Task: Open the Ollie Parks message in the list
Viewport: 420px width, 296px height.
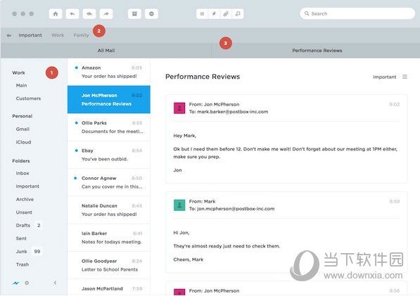Action: pos(109,127)
